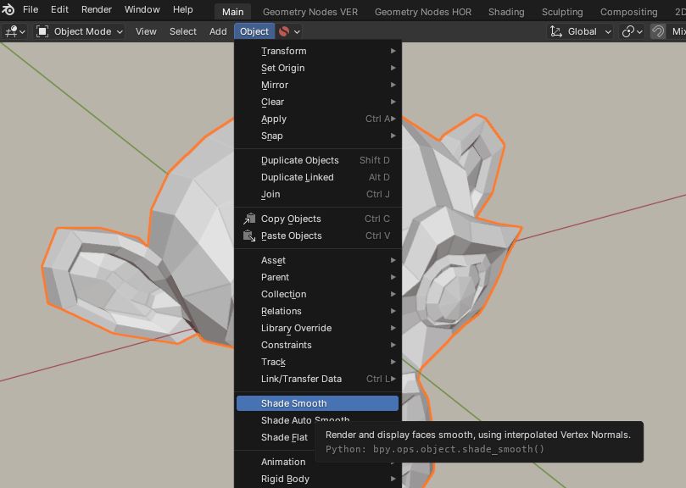Choose Shade Auto Smooth

click(x=305, y=420)
